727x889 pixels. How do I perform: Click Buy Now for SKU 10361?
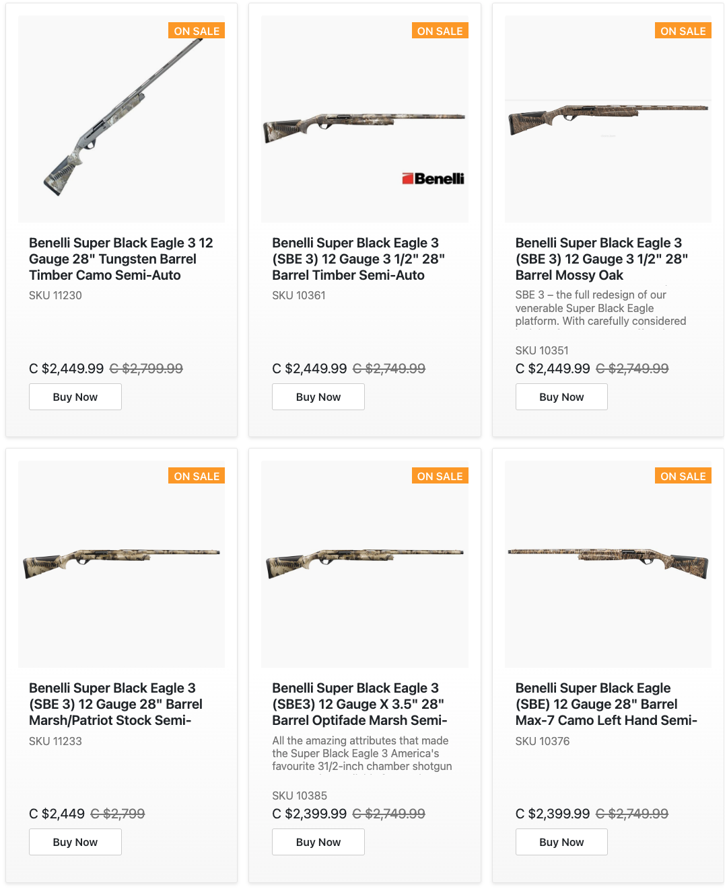318,397
